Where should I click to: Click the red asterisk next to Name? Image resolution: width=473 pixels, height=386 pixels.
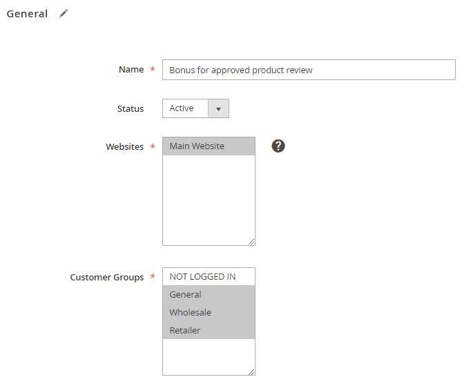click(x=152, y=70)
